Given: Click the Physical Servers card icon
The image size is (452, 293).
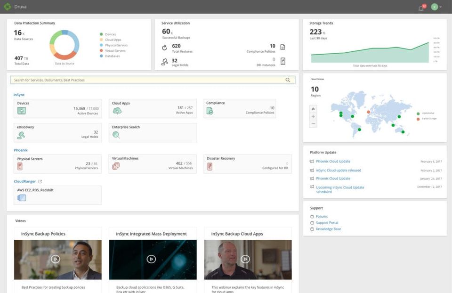Looking at the screenshot, I should coord(20,166).
